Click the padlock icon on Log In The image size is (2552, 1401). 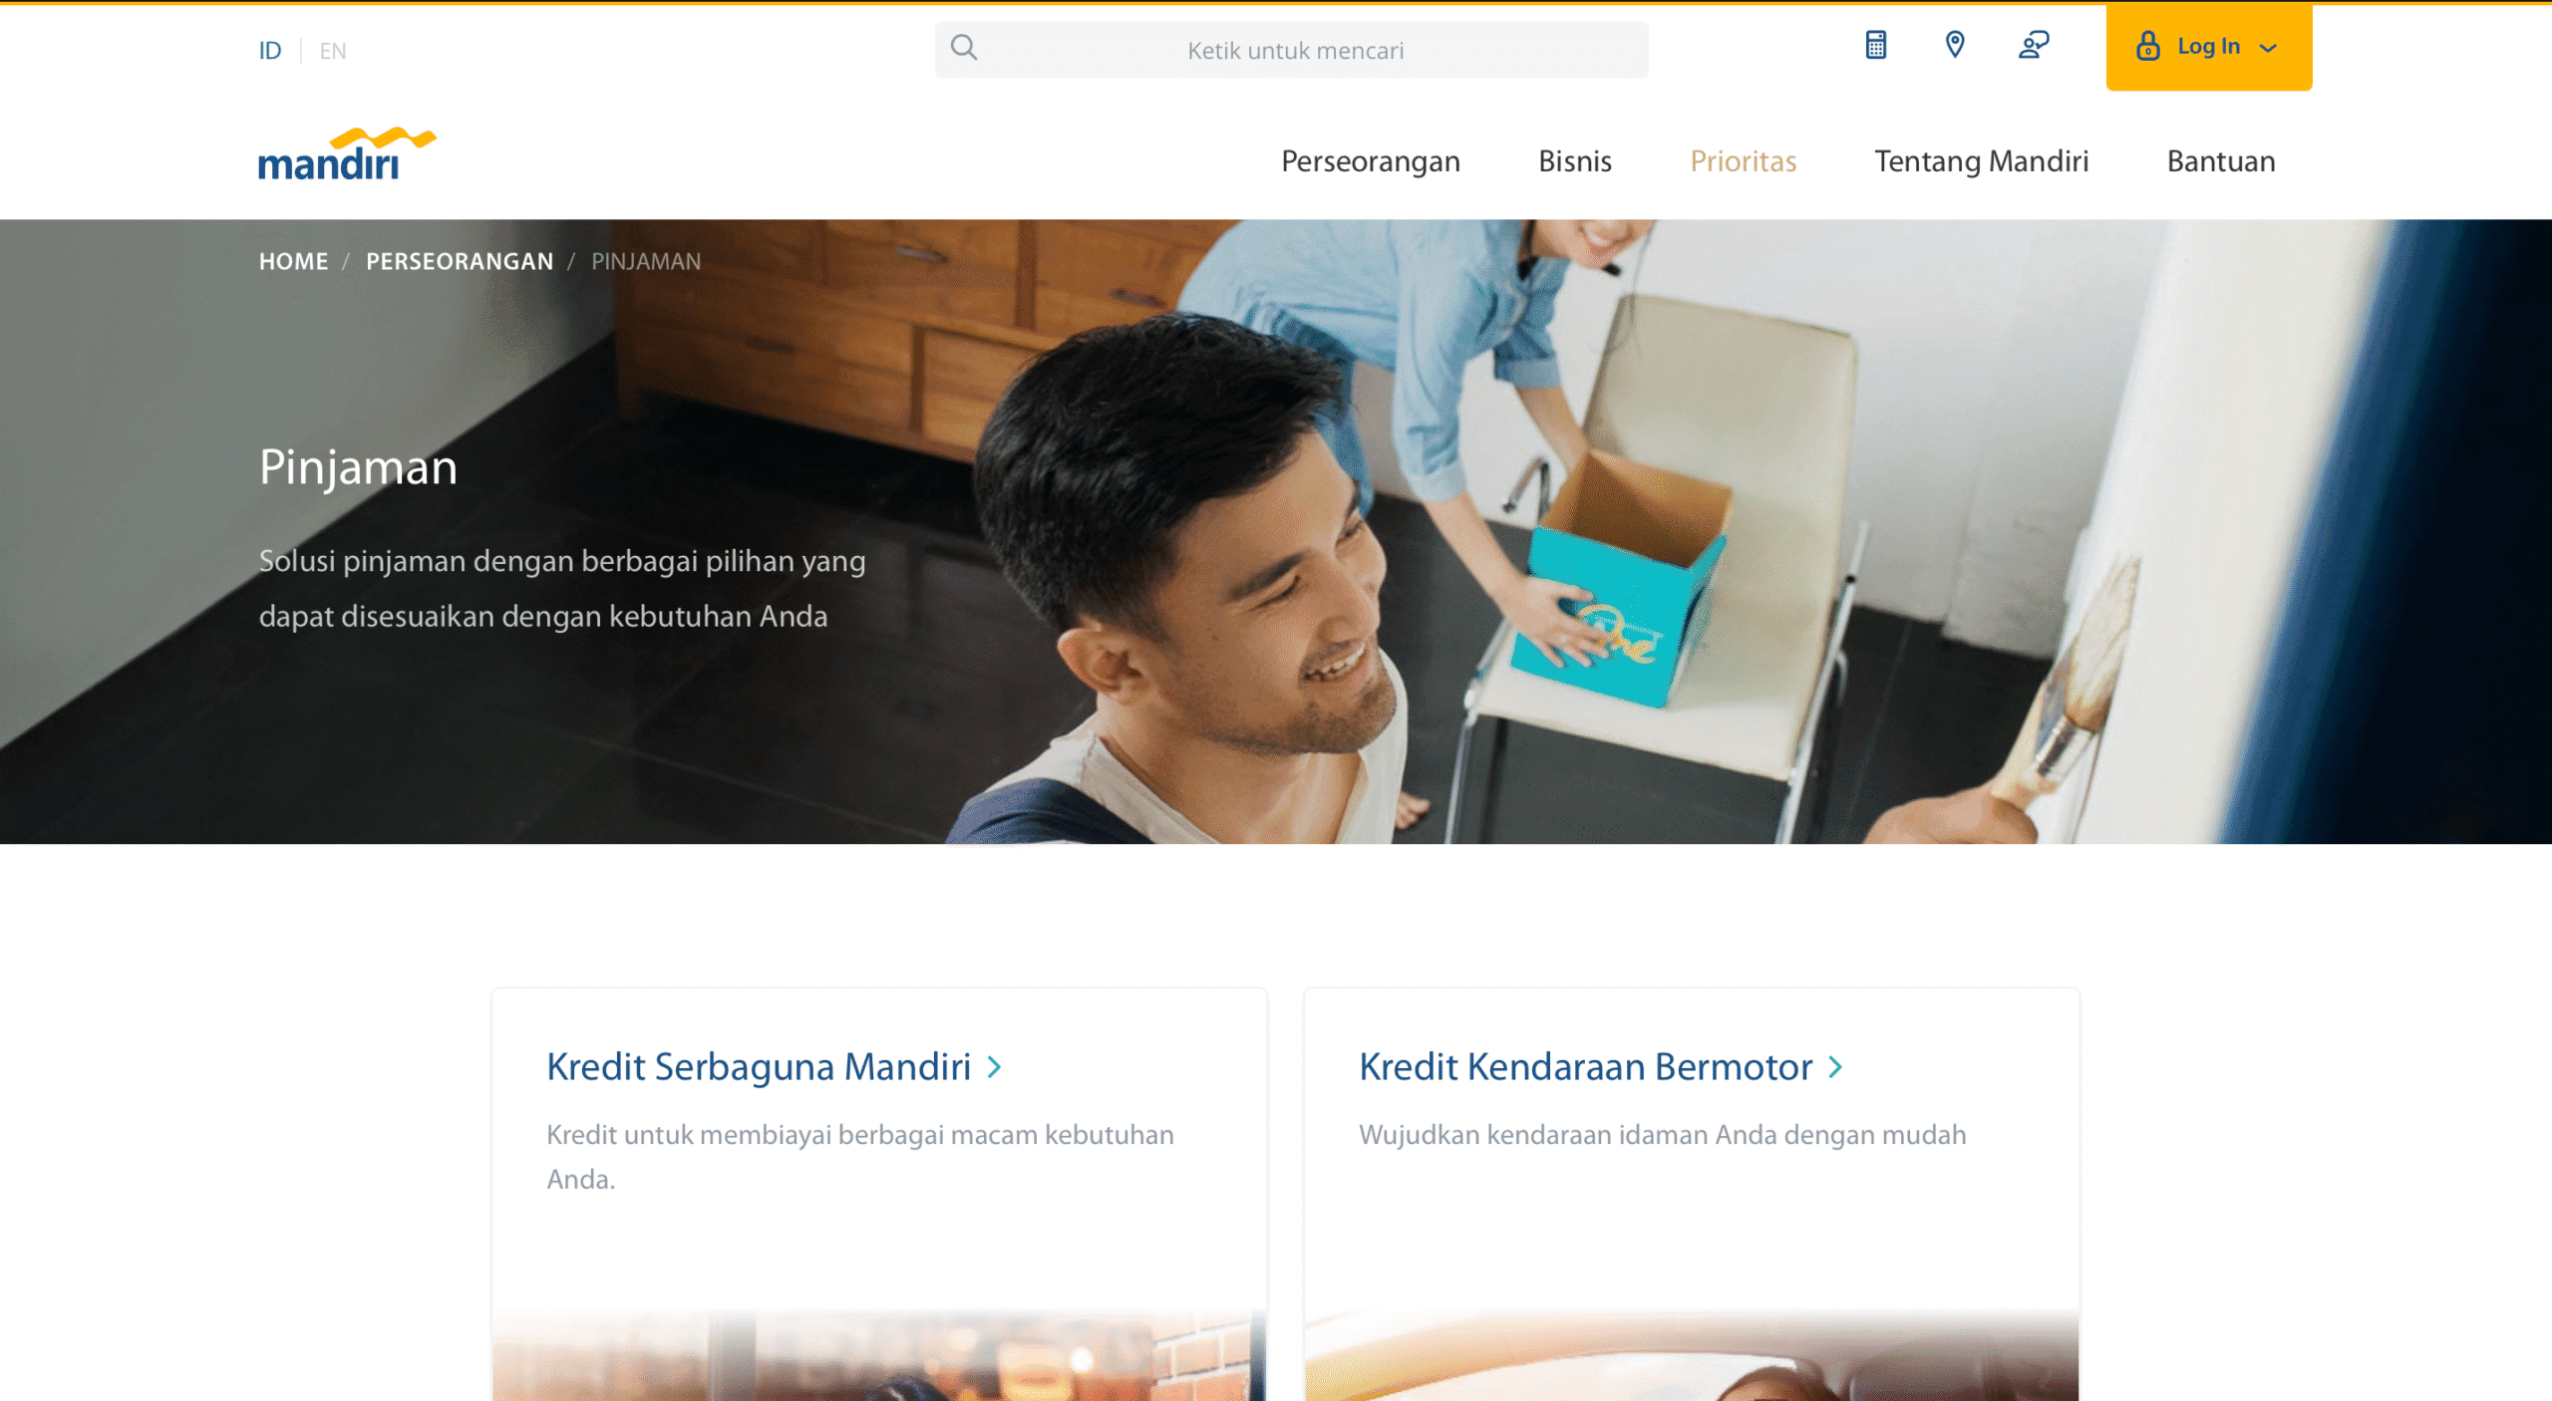2148,46
